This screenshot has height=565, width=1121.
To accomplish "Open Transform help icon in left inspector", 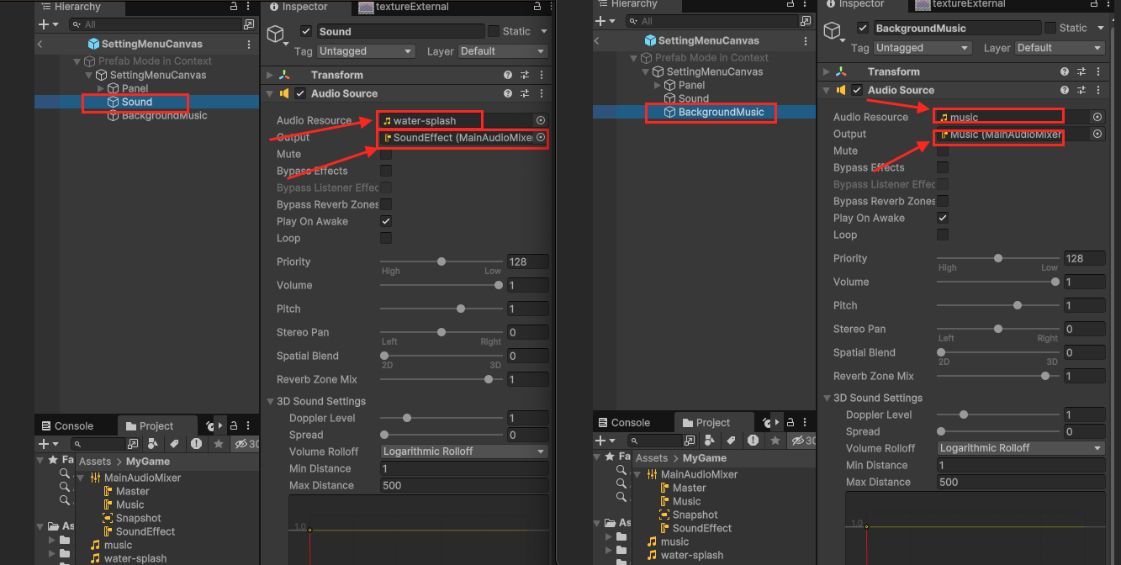I will coord(508,74).
